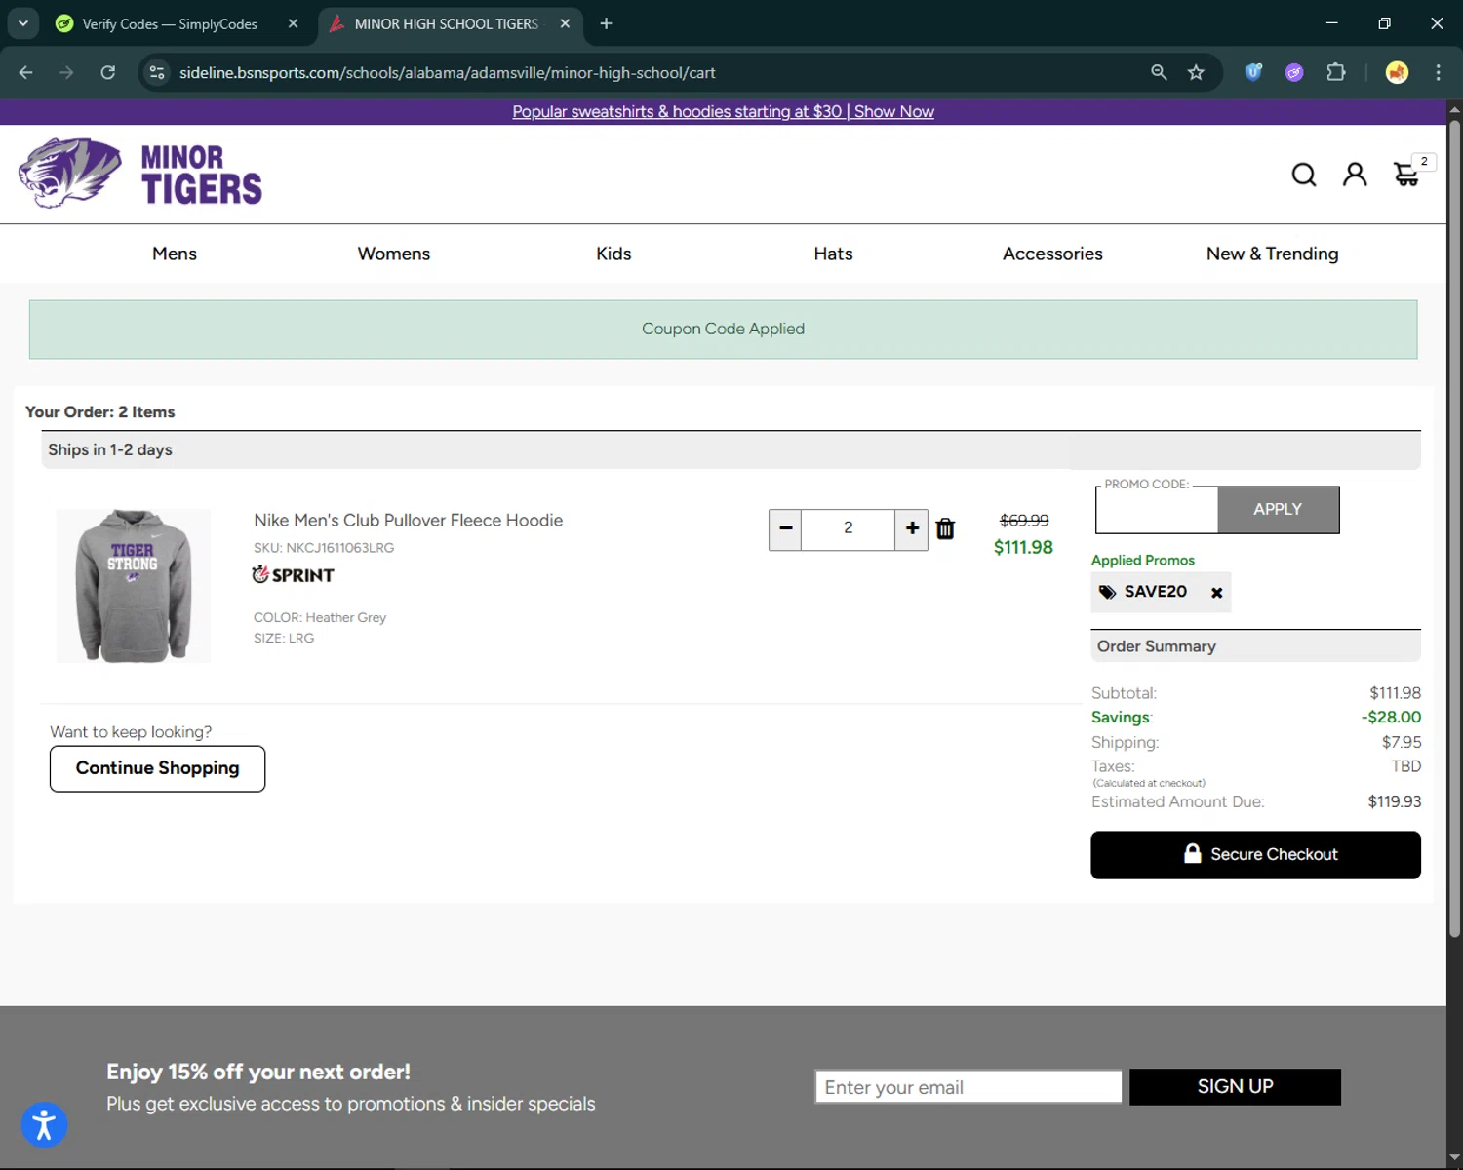
Task: Go back with browser back arrow
Action: coord(26,72)
